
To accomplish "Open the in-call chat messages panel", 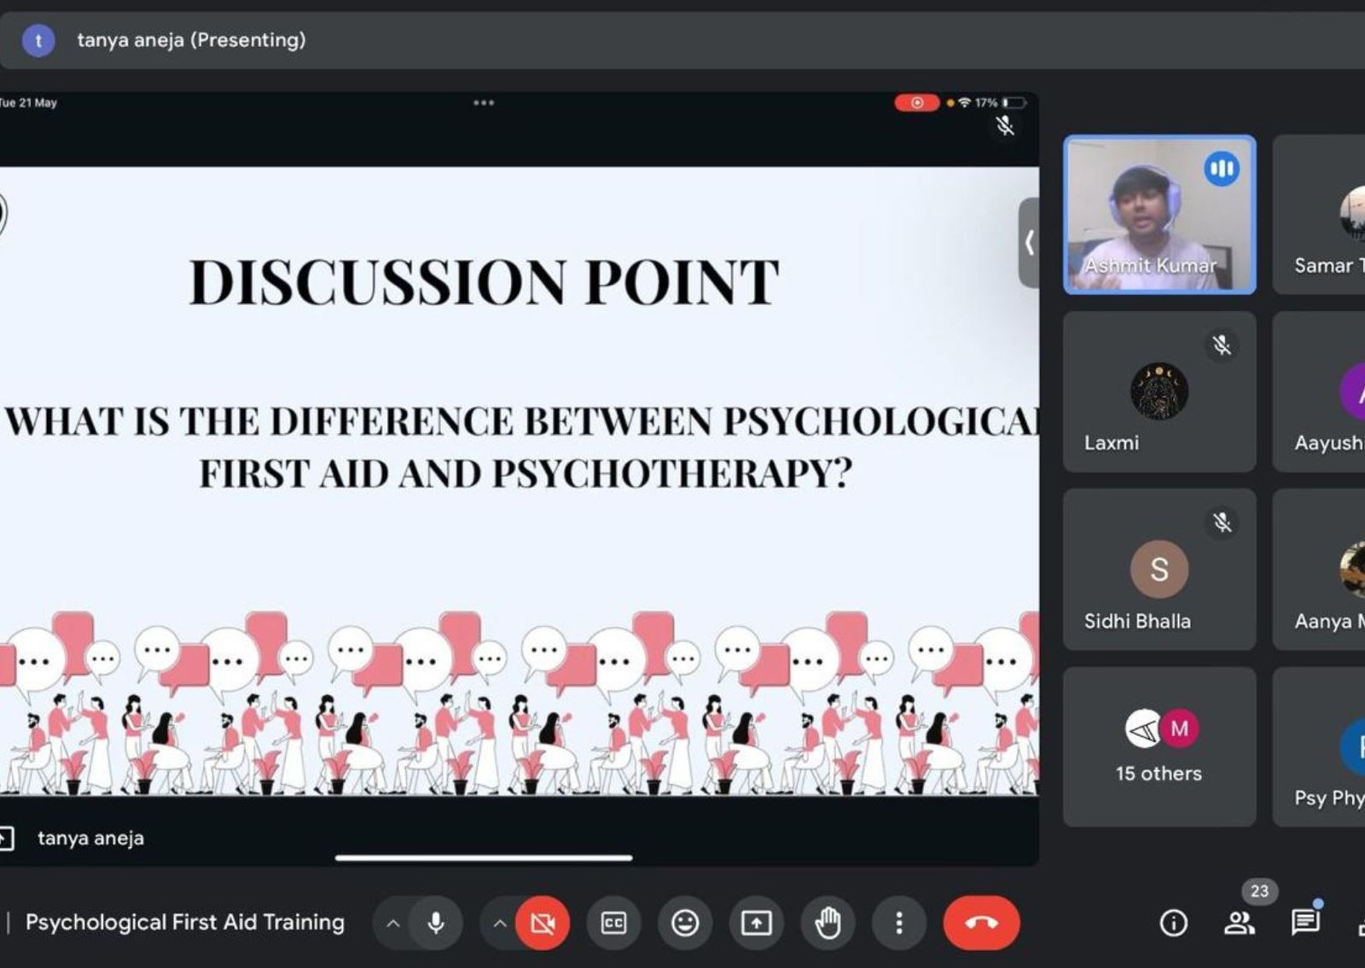I will pyautogui.click(x=1304, y=923).
